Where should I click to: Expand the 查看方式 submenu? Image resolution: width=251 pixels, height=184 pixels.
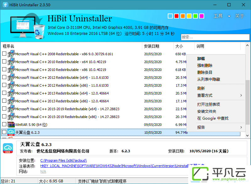coord(241,95)
